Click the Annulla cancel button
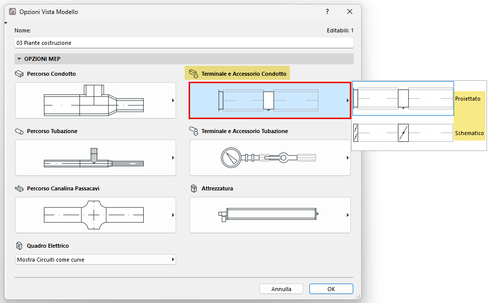This screenshot has width=489, height=303. [281, 289]
